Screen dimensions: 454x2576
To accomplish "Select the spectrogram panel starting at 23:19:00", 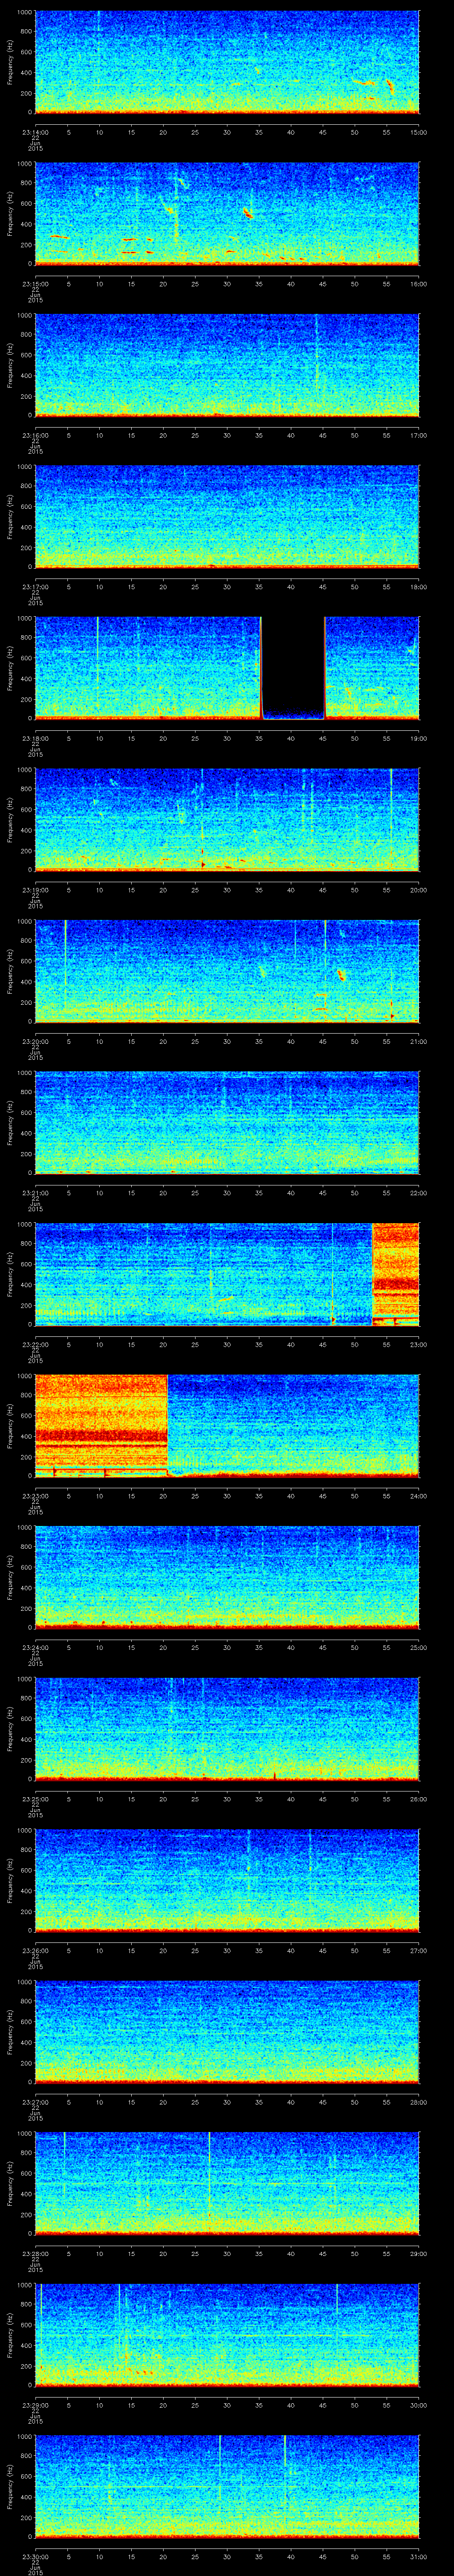I will pyautogui.click(x=227, y=819).
